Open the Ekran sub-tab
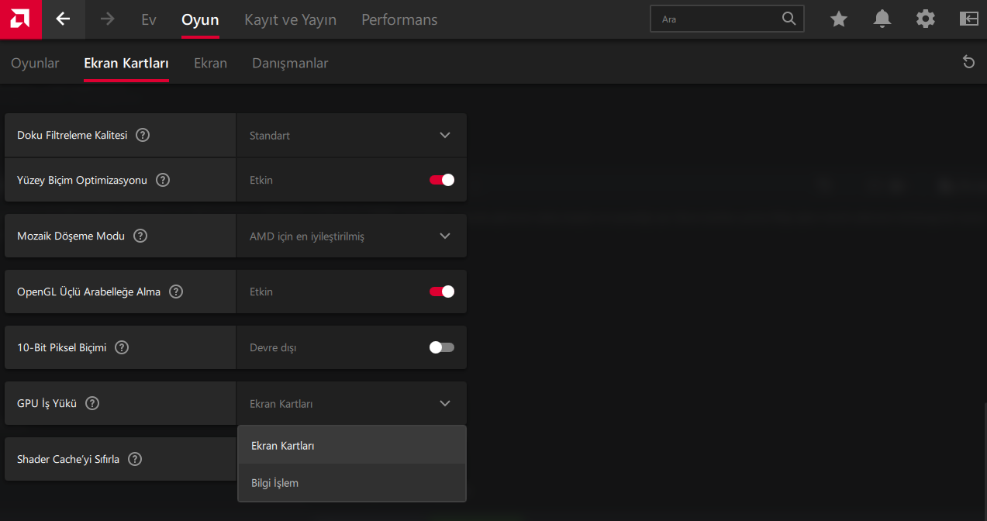 coord(210,64)
